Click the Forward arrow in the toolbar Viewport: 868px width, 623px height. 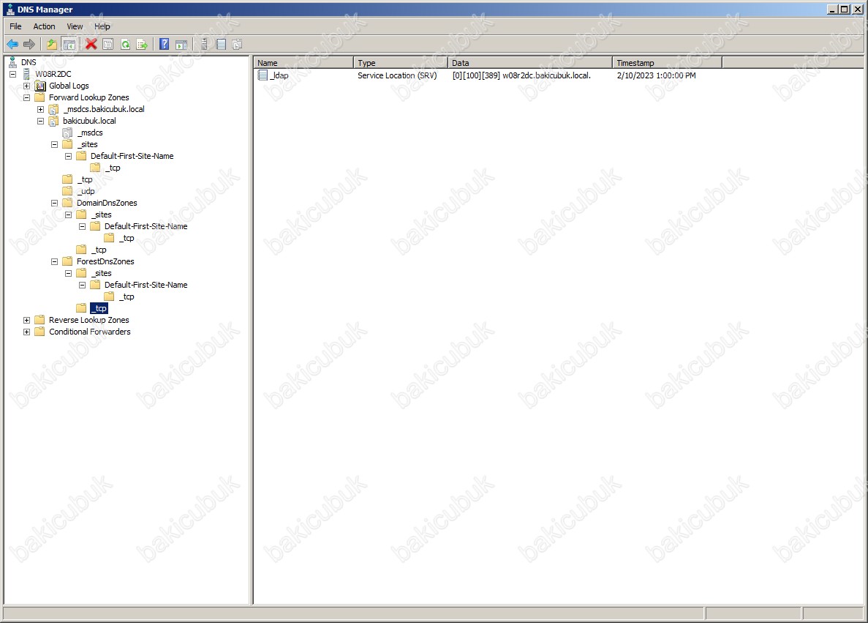point(29,45)
